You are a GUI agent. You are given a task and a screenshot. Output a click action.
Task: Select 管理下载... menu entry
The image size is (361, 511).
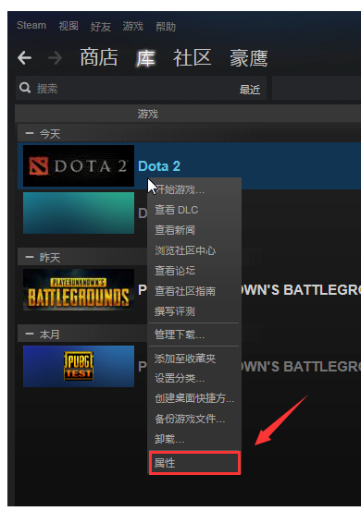(x=194, y=335)
